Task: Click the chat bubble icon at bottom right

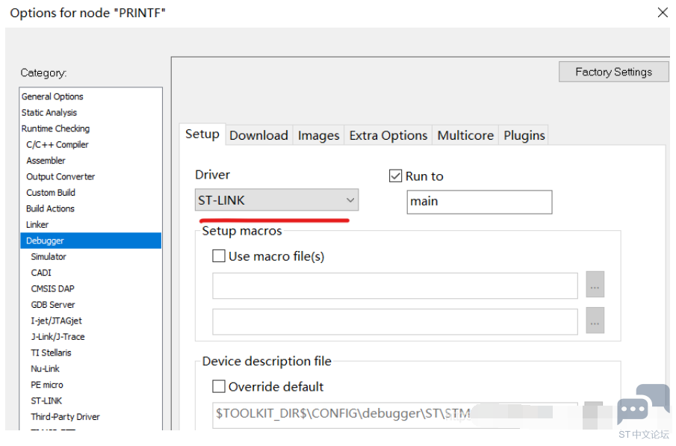Action: pyautogui.click(x=633, y=409)
